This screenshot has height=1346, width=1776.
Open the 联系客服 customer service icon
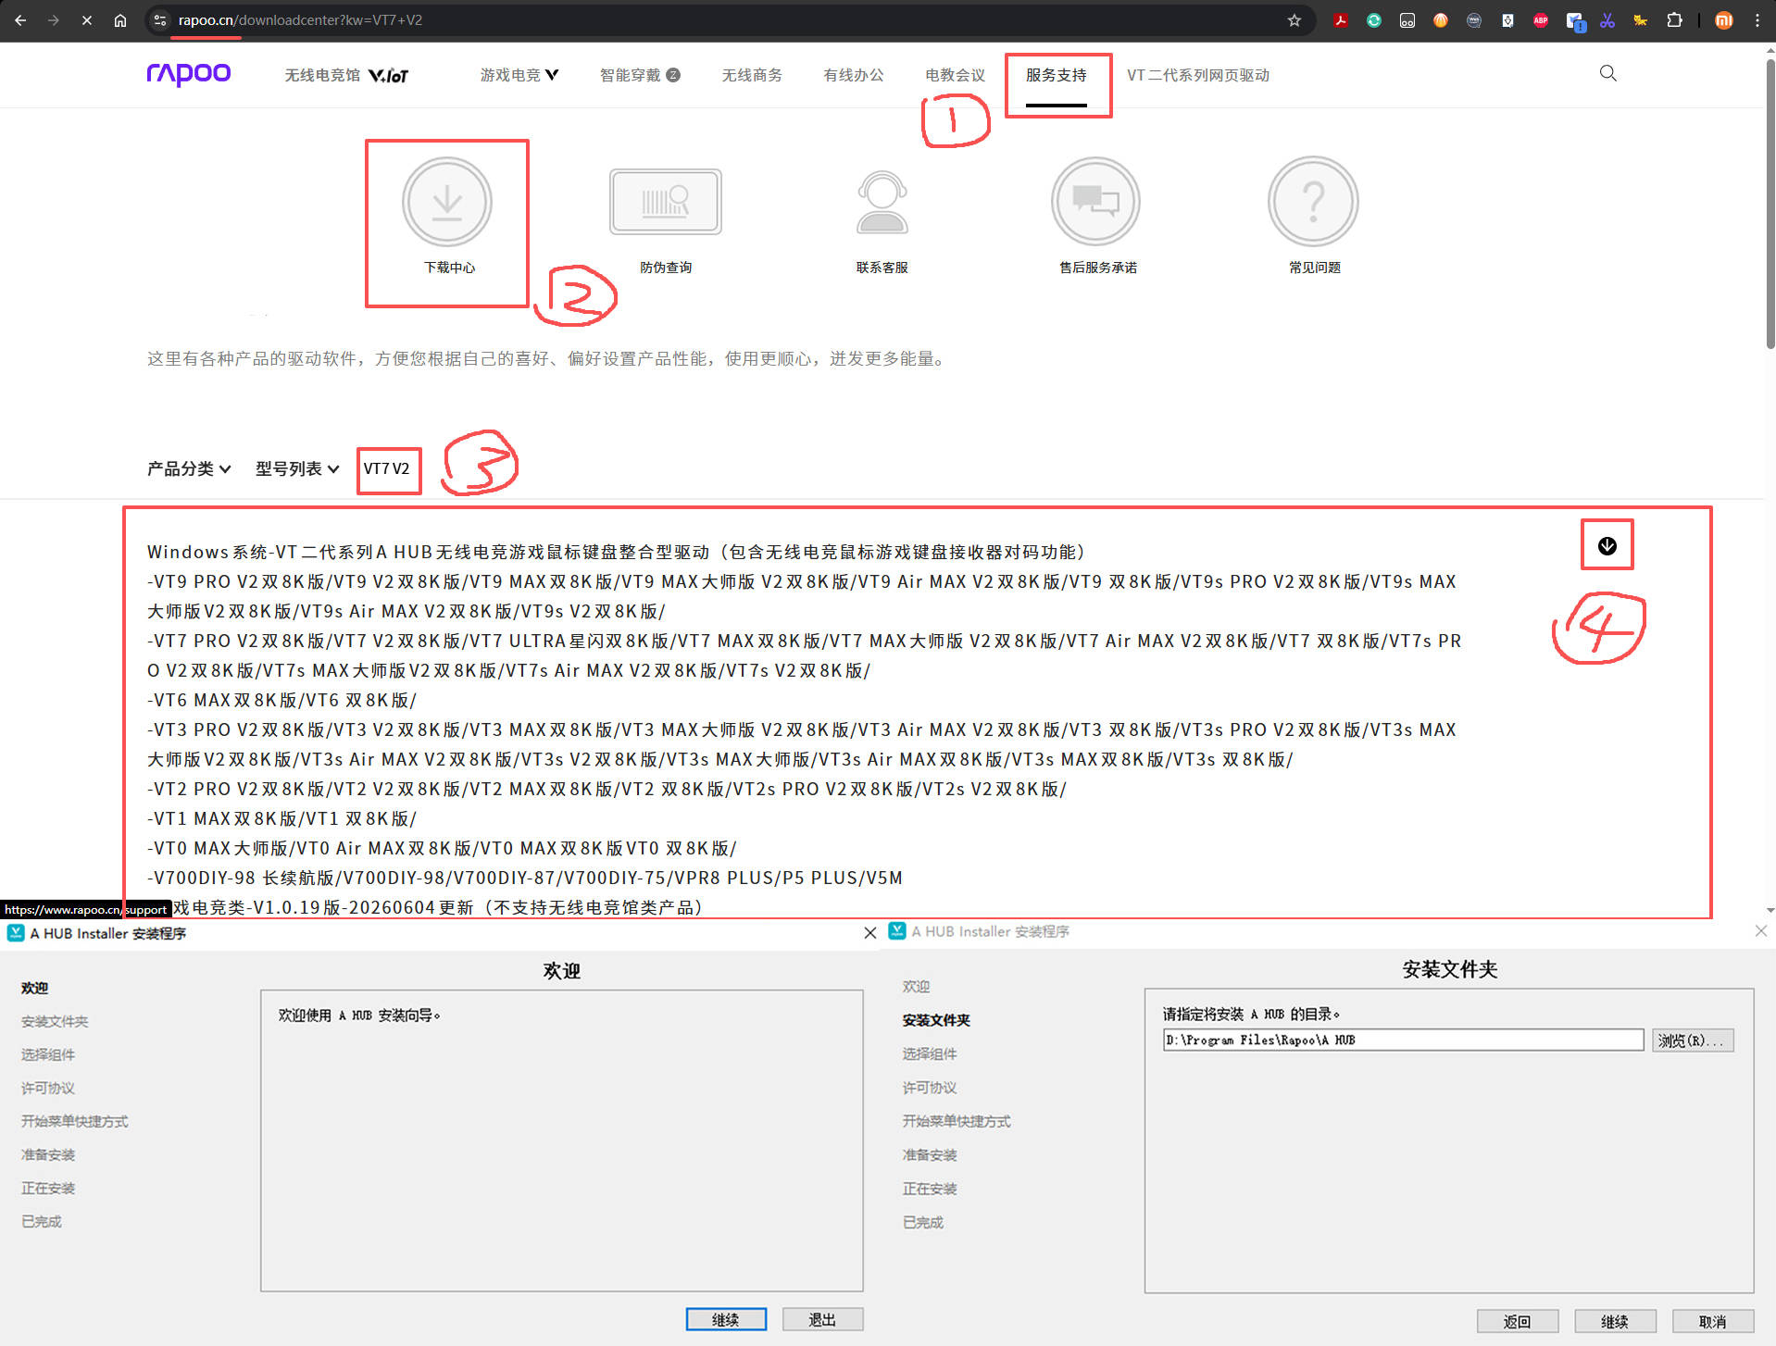pos(882,202)
